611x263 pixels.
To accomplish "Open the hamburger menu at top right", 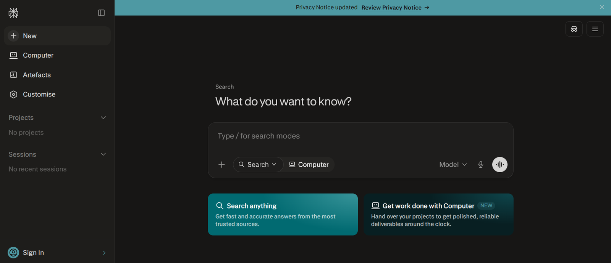I will [595, 29].
